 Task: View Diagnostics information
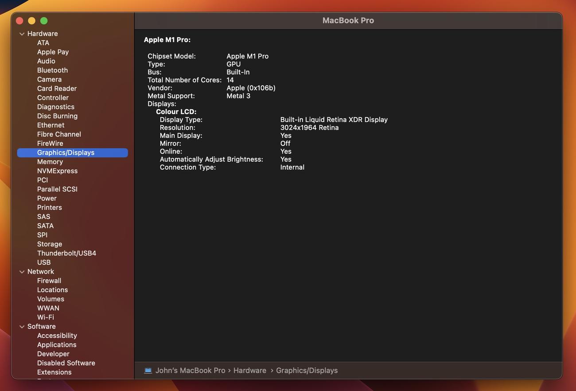(x=56, y=107)
